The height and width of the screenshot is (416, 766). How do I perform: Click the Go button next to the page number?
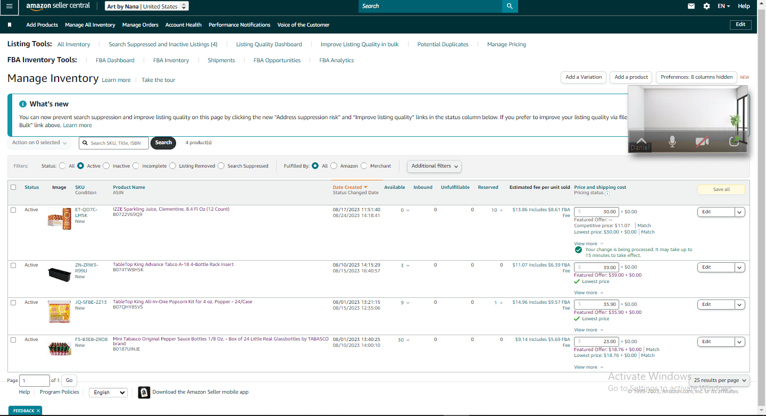[69, 380]
